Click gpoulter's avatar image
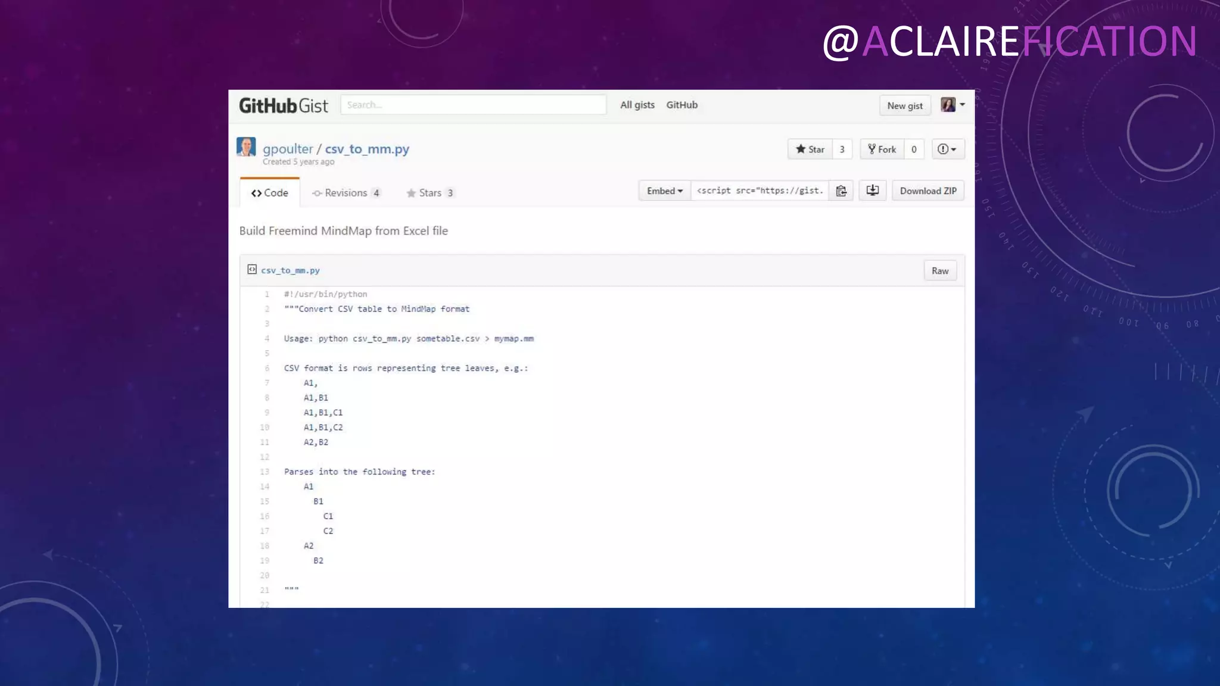This screenshot has height=686, width=1220. pyautogui.click(x=246, y=147)
